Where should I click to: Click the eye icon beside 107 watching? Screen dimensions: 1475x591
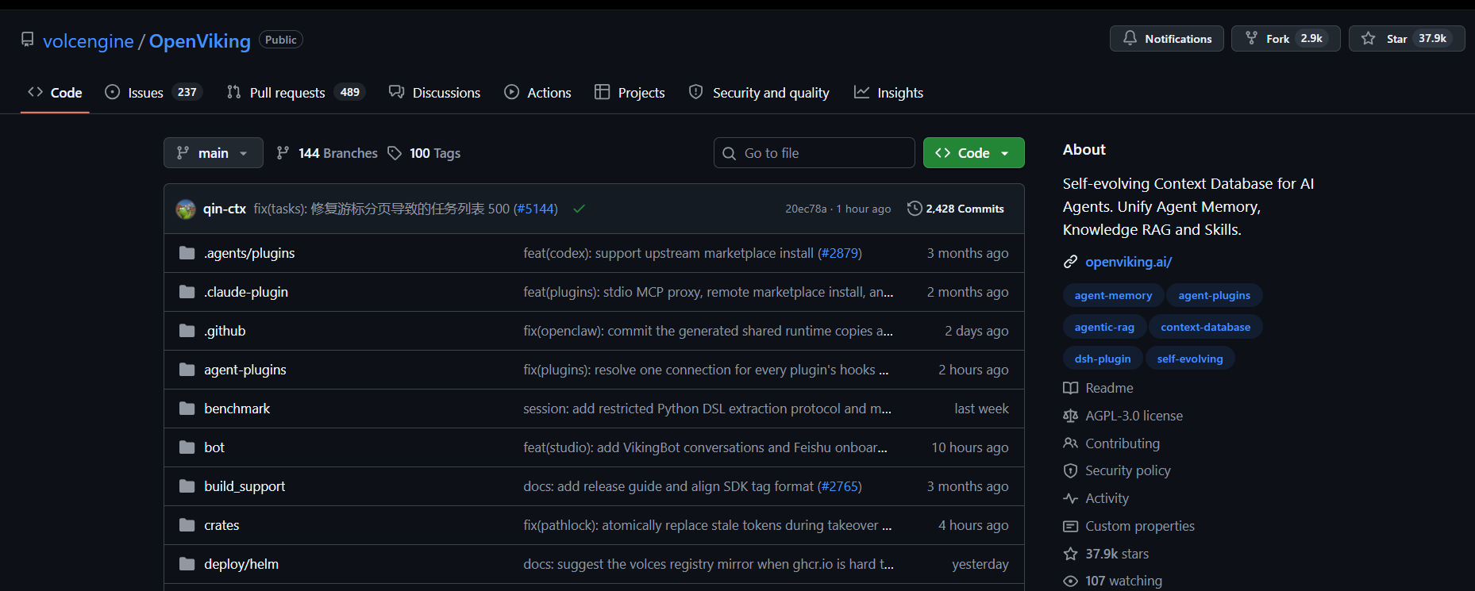1070,581
